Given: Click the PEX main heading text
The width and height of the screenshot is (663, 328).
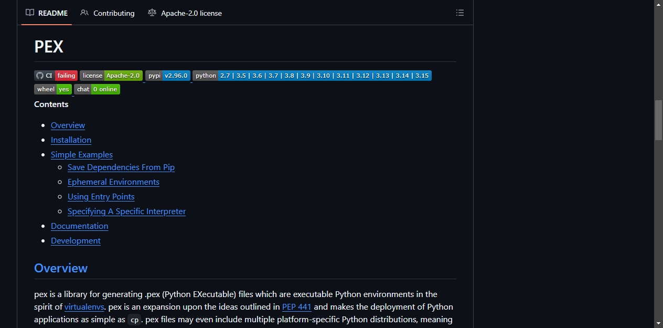Looking at the screenshot, I should [49, 47].
